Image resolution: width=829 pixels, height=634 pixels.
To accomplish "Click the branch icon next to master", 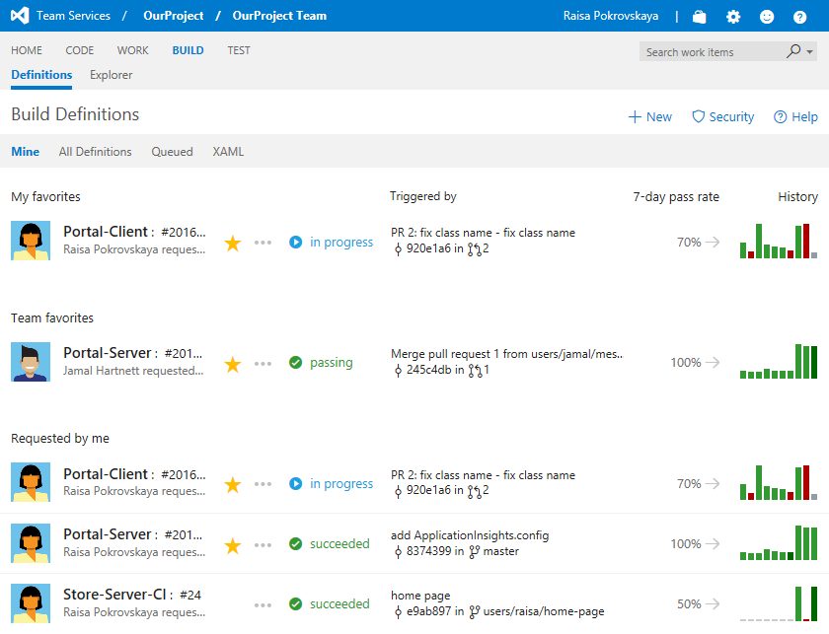I will 475,551.
